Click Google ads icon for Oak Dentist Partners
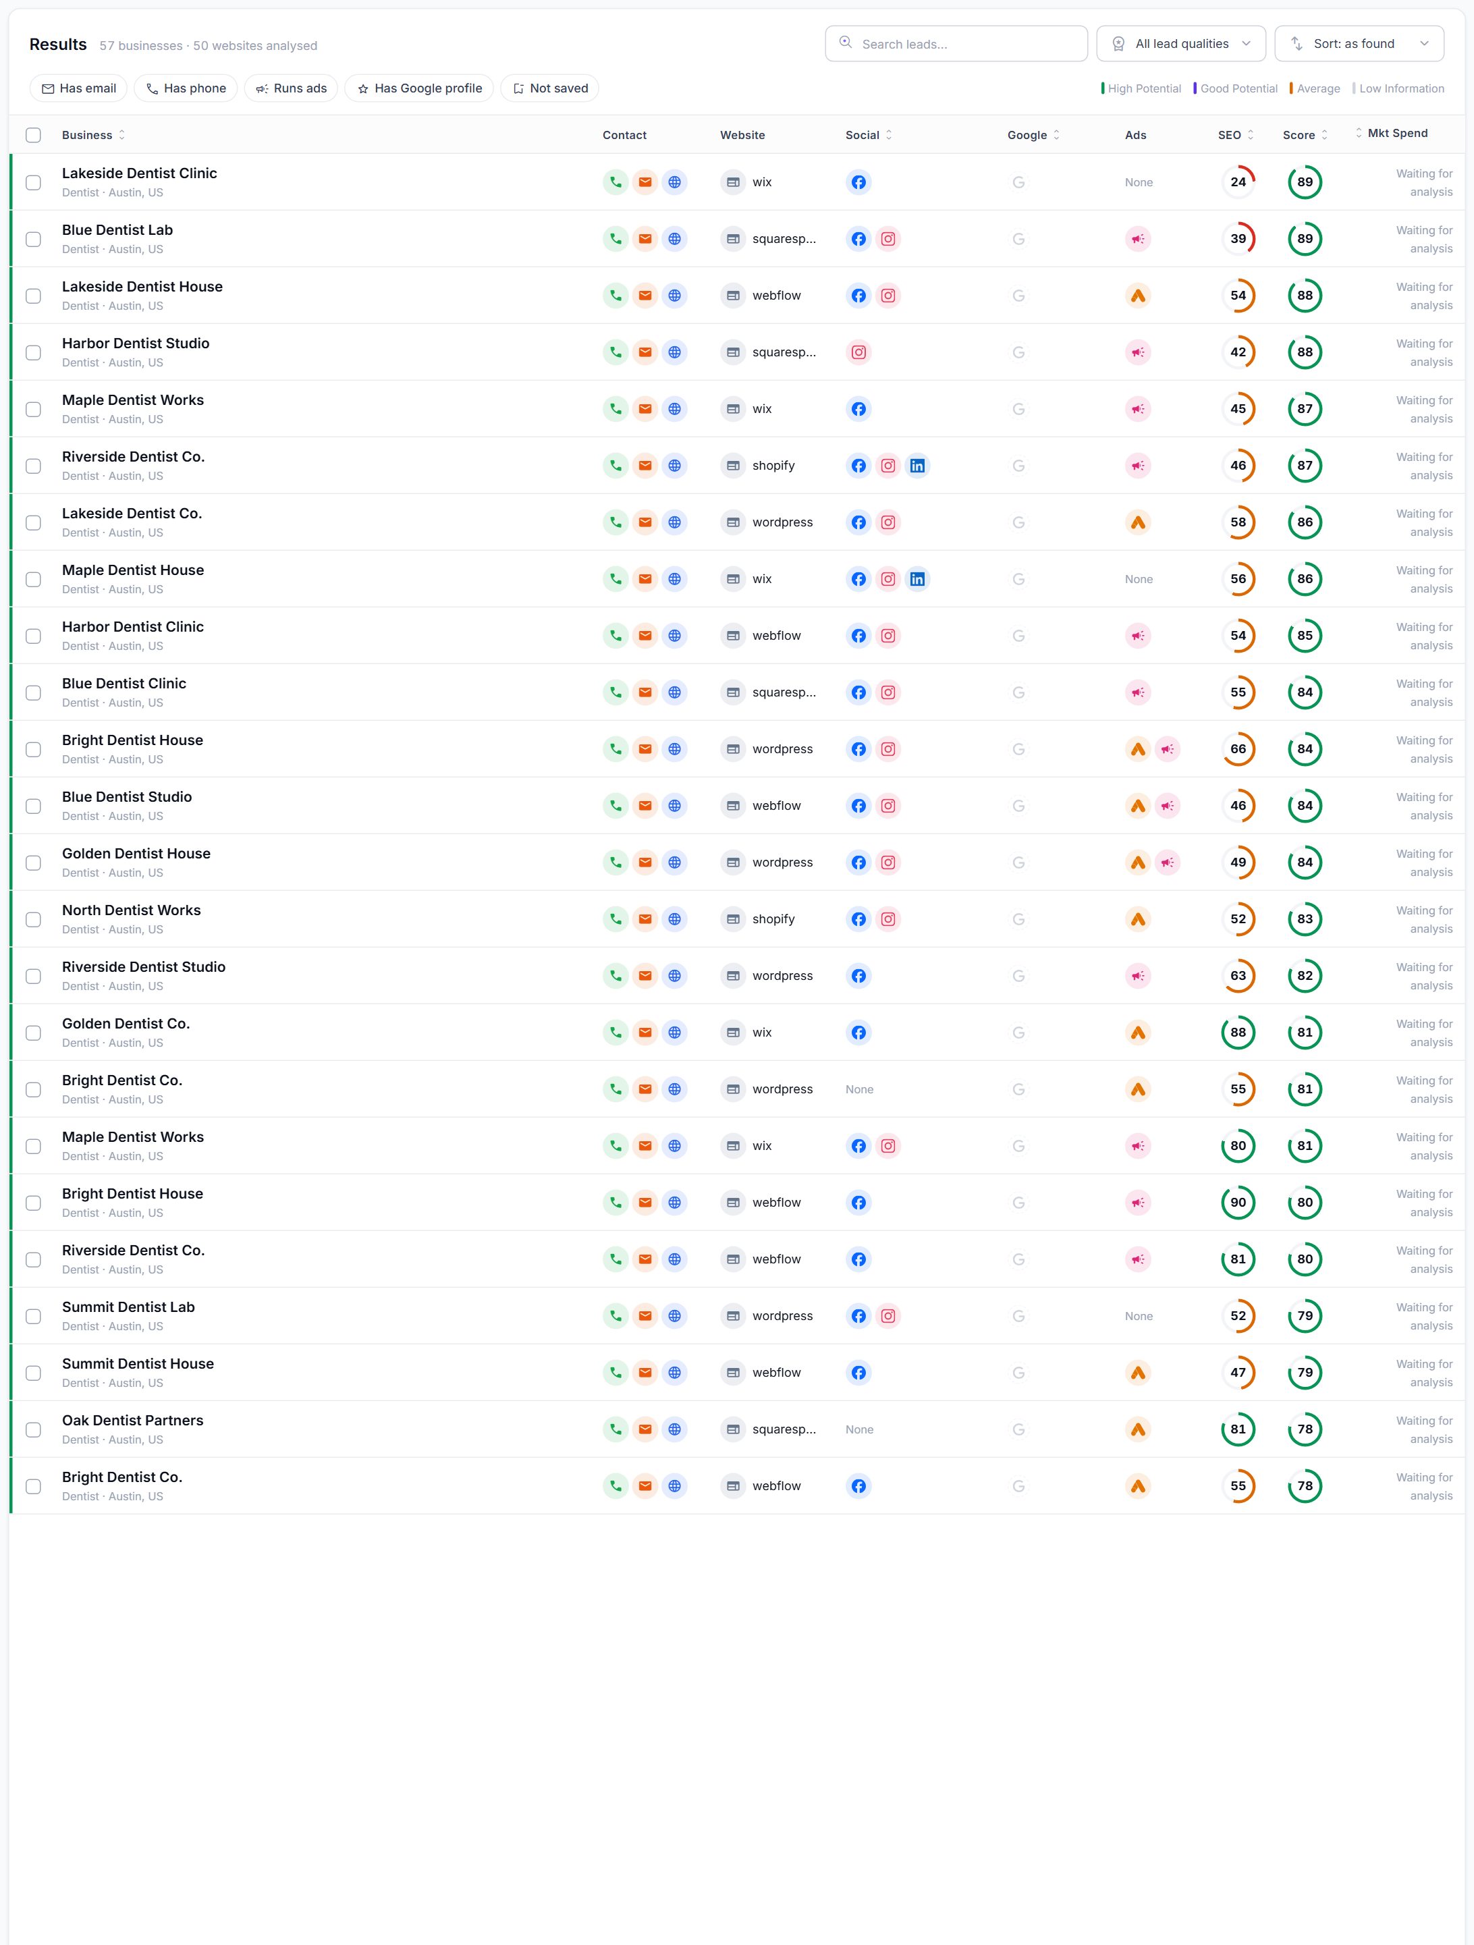Image resolution: width=1474 pixels, height=1945 pixels. [1138, 1430]
